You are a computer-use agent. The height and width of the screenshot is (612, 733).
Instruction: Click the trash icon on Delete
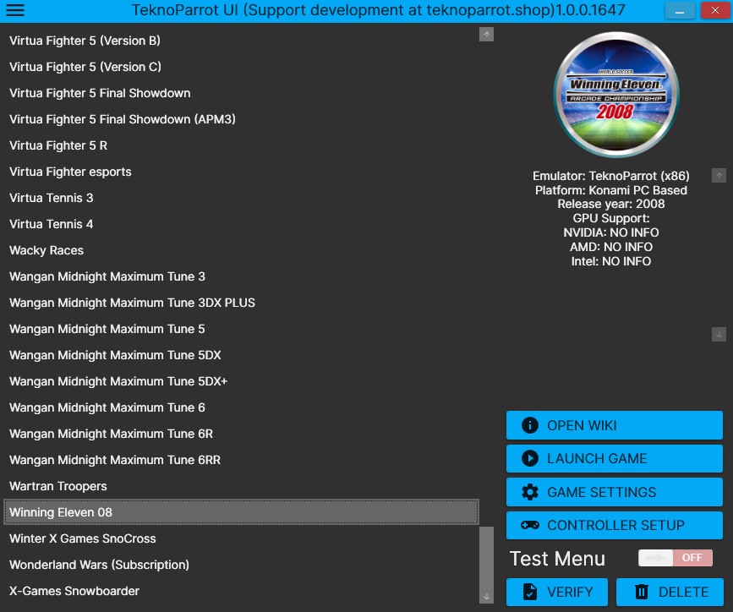pyautogui.click(x=642, y=592)
